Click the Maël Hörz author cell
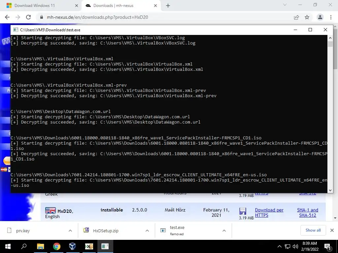 (x=175, y=210)
